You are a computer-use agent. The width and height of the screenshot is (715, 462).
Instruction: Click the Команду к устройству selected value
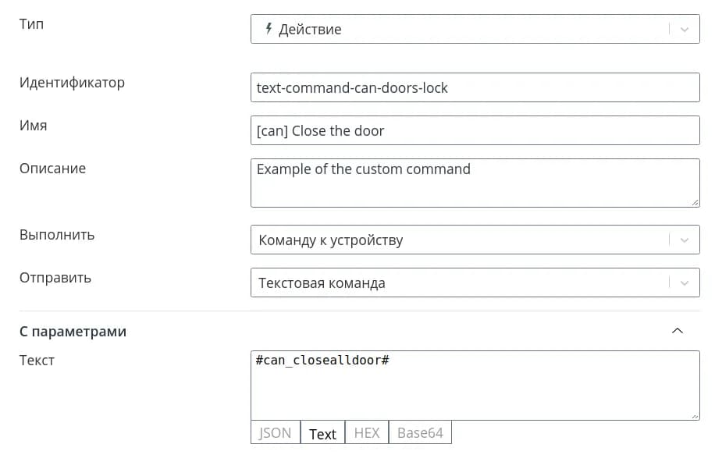330,240
